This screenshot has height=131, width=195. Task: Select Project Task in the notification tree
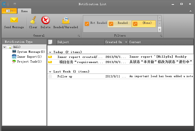tap(29, 61)
